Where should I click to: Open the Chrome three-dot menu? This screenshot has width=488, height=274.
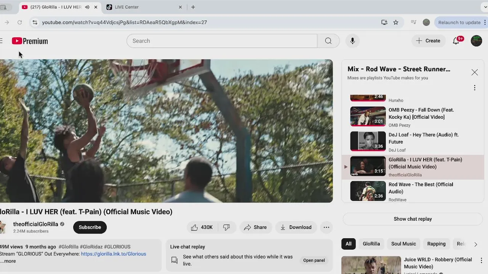[485, 22]
